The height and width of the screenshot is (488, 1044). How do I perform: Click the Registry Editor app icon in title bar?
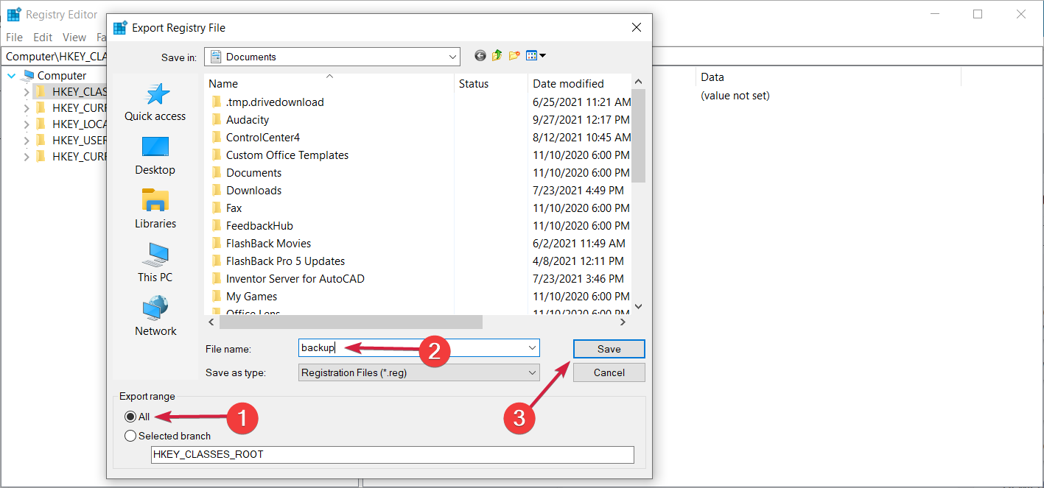click(x=13, y=14)
